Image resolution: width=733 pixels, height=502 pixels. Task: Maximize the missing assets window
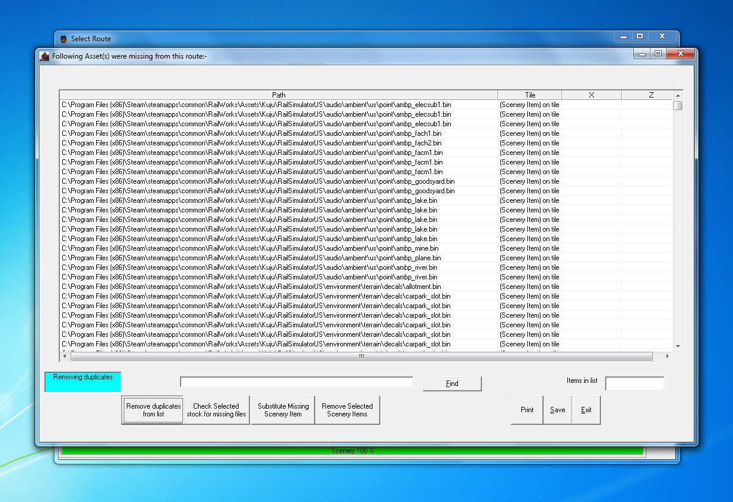(x=658, y=54)
